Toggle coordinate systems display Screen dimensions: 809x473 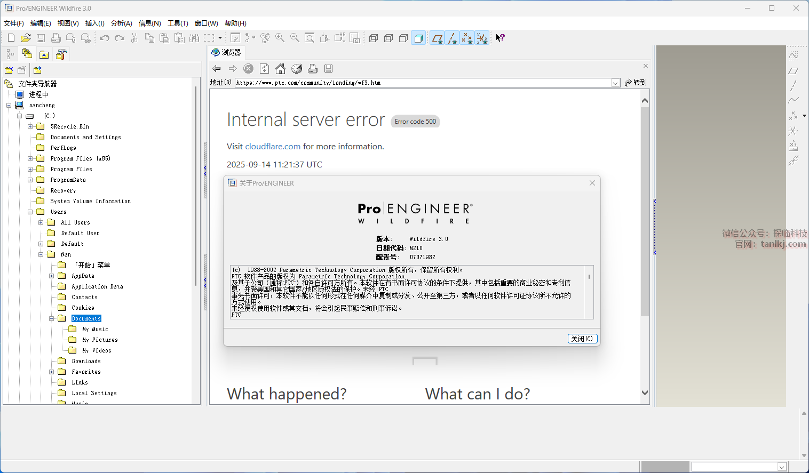pos(482,38)
